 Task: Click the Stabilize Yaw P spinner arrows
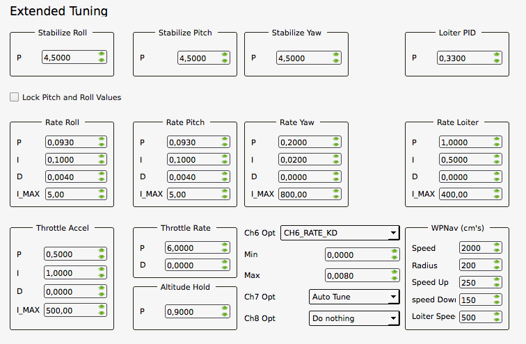(x=336, y=58)
